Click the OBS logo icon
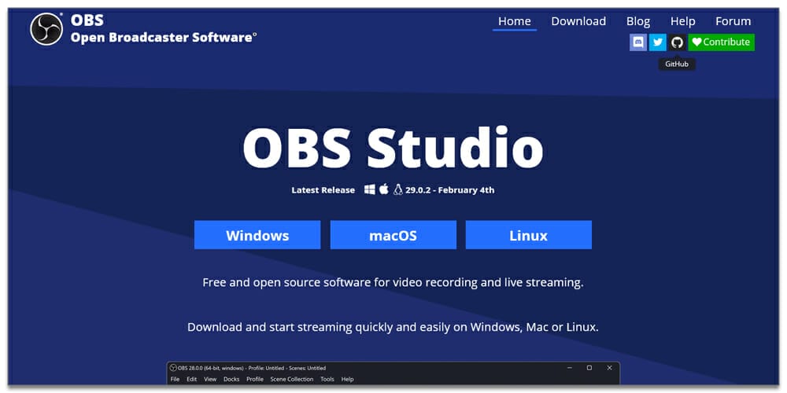The width and height of the screenshot is (787, 393). tap(46, 29)
